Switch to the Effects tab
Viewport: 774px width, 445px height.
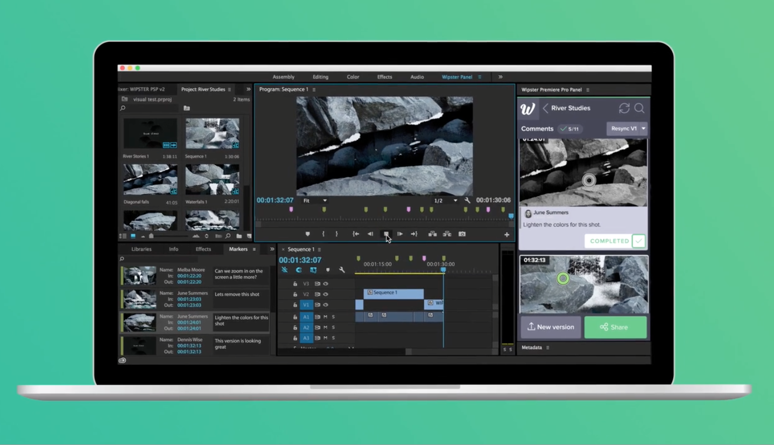[203, 249]
